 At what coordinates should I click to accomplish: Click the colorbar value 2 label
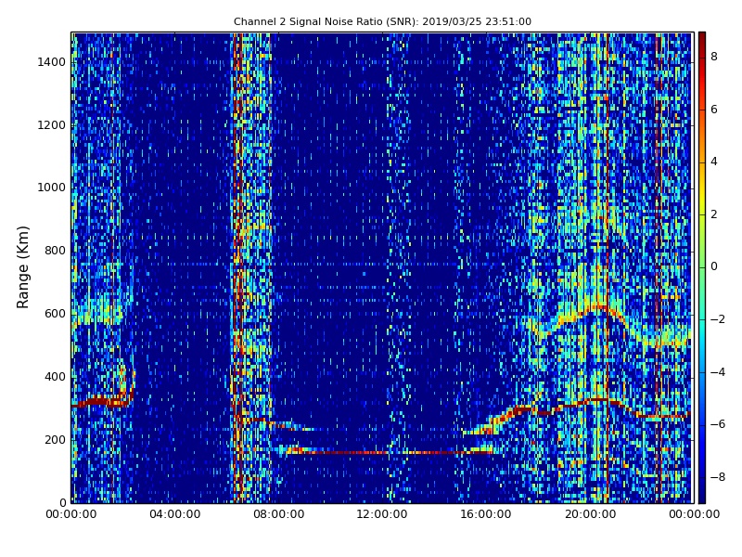[x=714, y=214]
